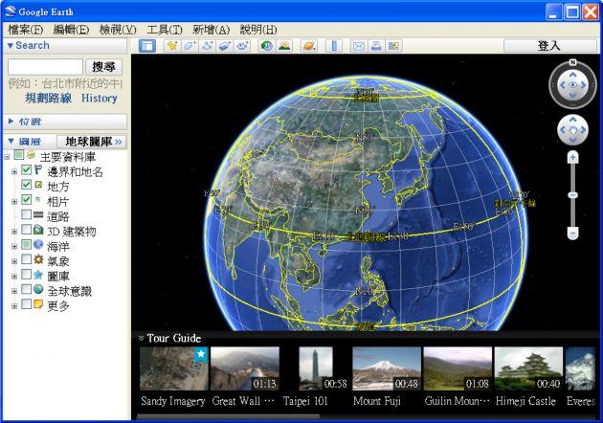Open the 工具(T) menu
This screenshot has height=423, width=603.
click(x=164, y=30)
